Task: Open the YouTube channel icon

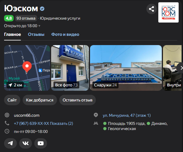Action: click(41, 143)
